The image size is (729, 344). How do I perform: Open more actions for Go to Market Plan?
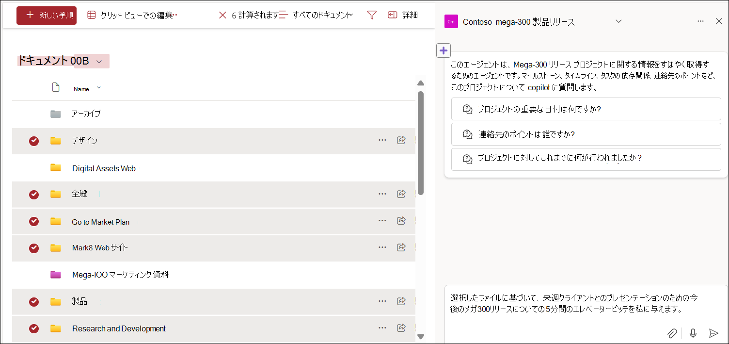[x=382, y=221]
